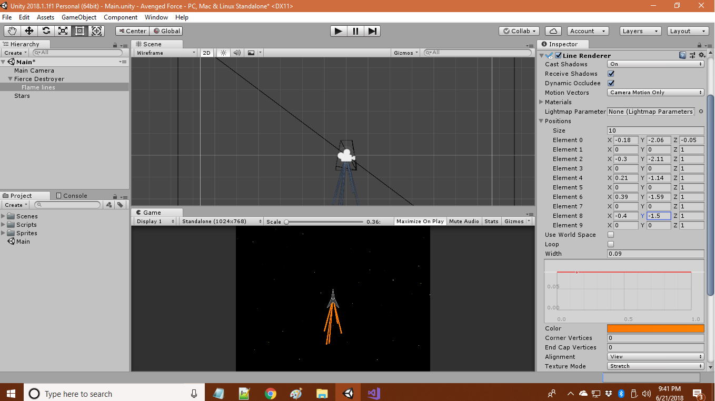
Task: Select the Rotate tool
Action: 46,31
